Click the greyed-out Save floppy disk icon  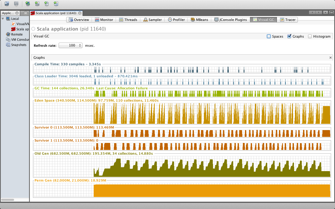[16, 3]
